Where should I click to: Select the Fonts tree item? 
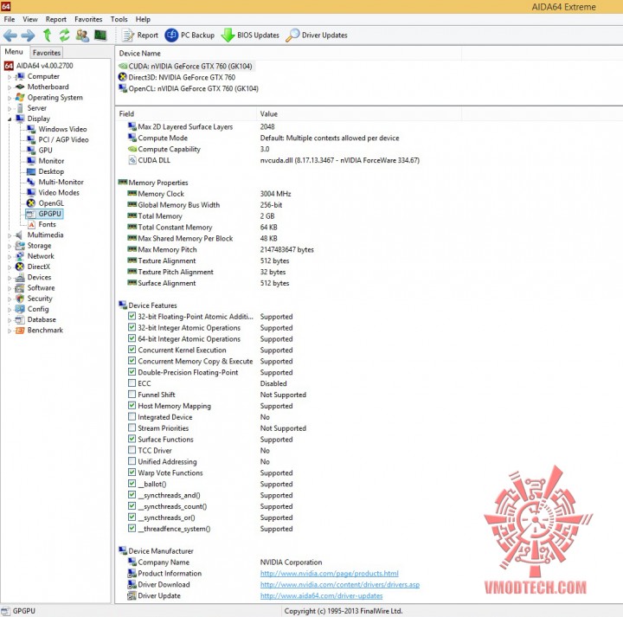pyautogui.click(x=47, y=224)
